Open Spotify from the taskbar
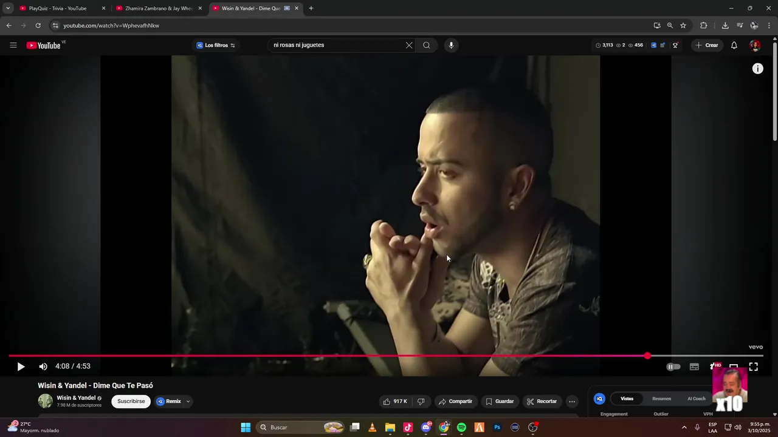 461,427
